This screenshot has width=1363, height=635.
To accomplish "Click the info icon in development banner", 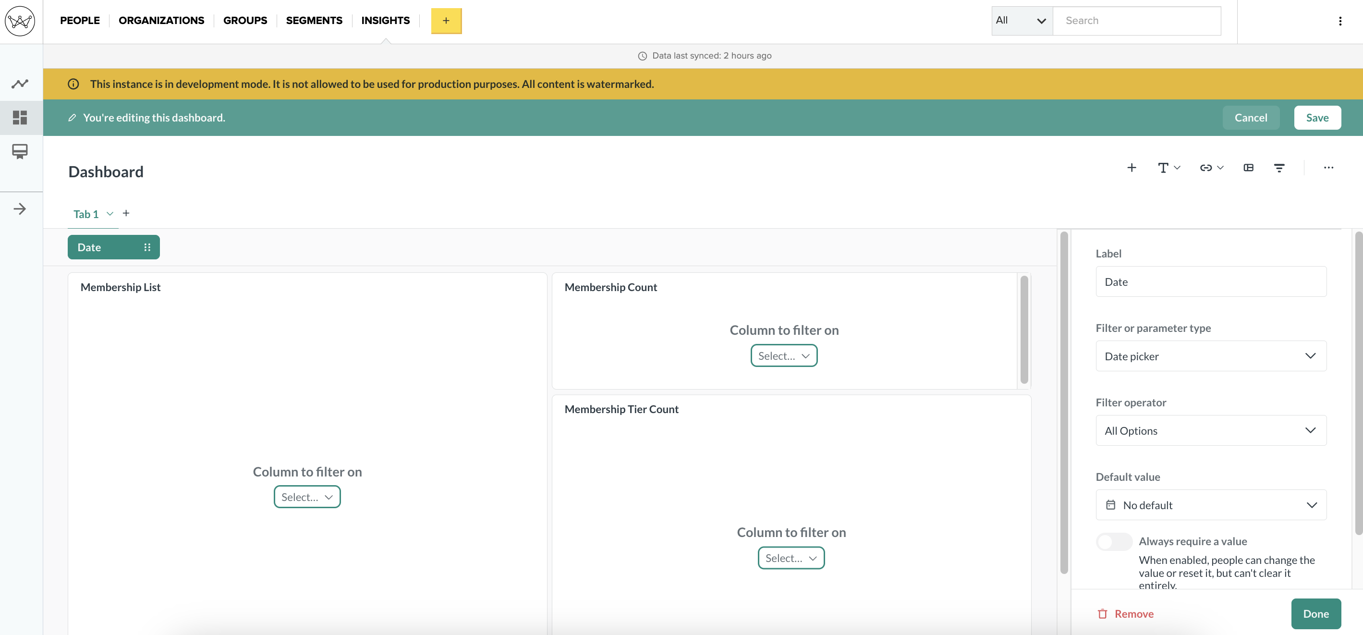I will 73,84.
